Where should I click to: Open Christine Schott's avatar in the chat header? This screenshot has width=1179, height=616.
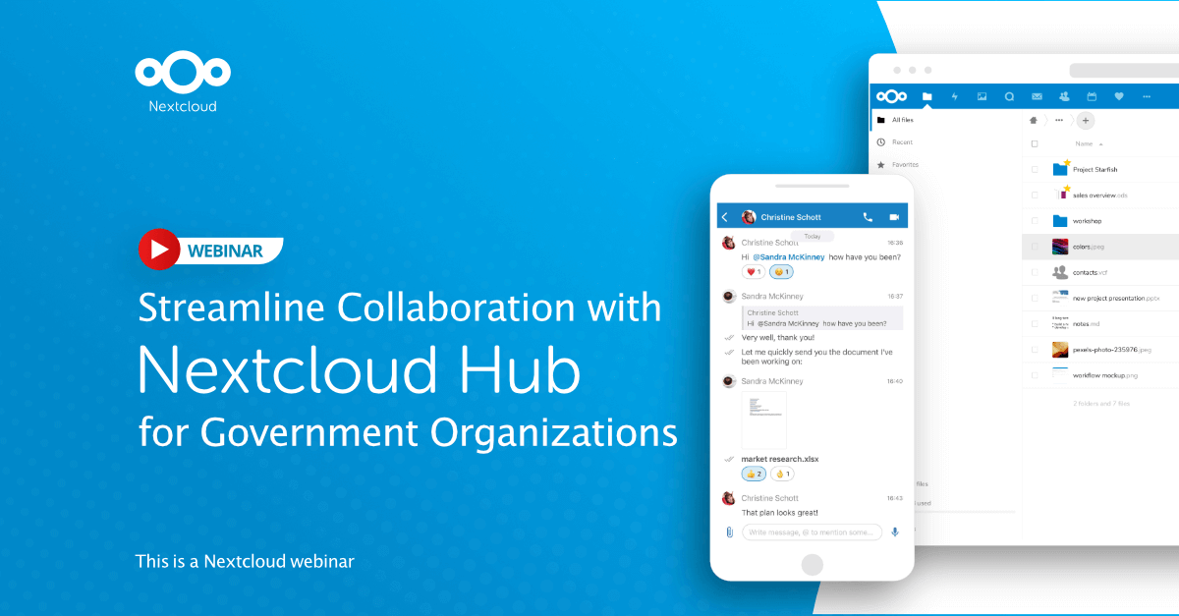point(749,217)
